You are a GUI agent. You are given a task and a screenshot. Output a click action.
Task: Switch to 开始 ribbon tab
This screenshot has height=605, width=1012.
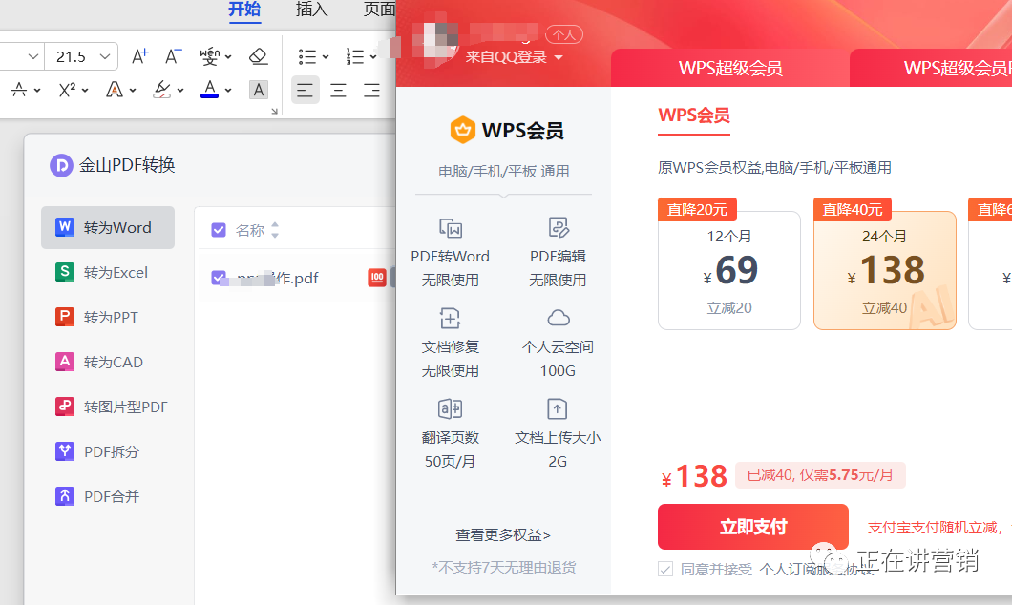coord(244,10)
